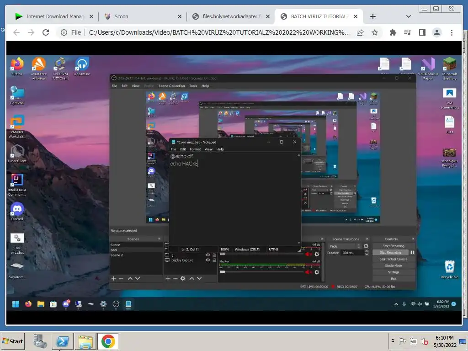Viewport: 468px width, 351px height.
Task: Click the CollabVM NET Client desktop icon
Action: coord(61,69)
